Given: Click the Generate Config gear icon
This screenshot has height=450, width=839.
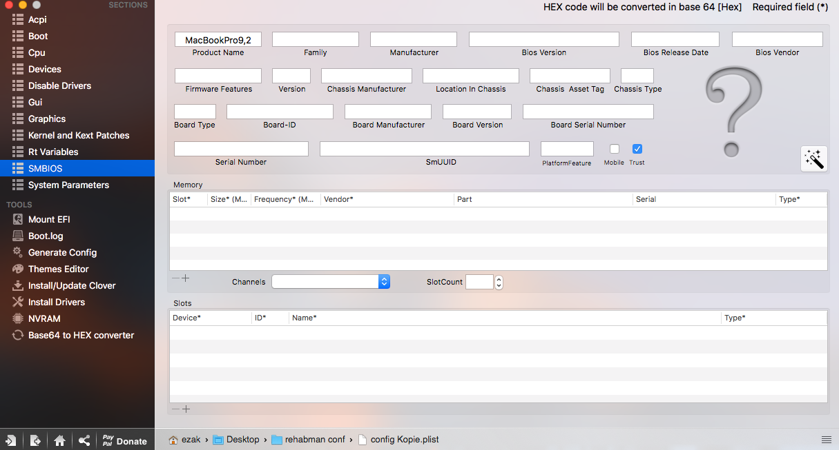Looking at the screenshot, I should [x=18, y=252].
